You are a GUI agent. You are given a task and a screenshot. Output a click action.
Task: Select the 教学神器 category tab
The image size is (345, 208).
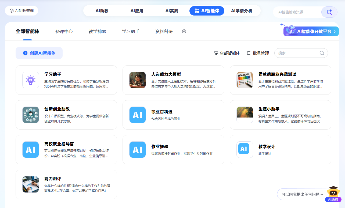[x=97, y=32]
